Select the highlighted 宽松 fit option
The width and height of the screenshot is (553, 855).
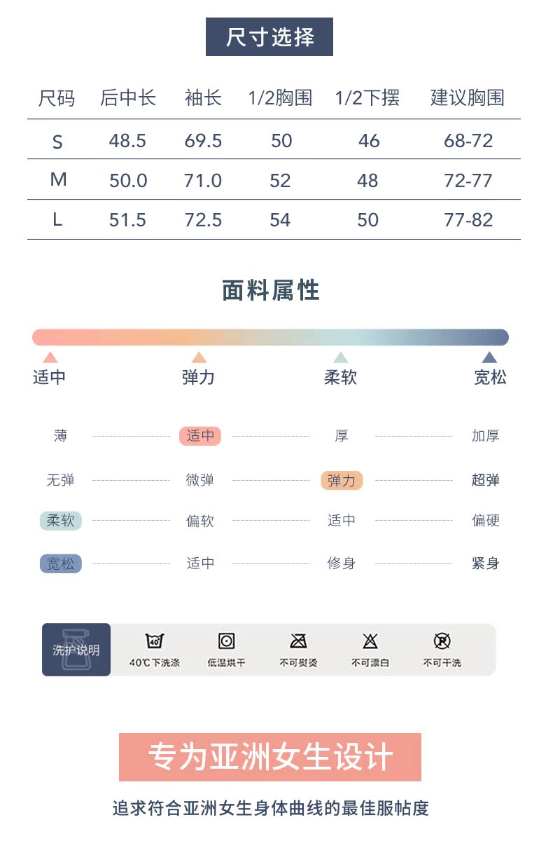click(x=61, y=563)
